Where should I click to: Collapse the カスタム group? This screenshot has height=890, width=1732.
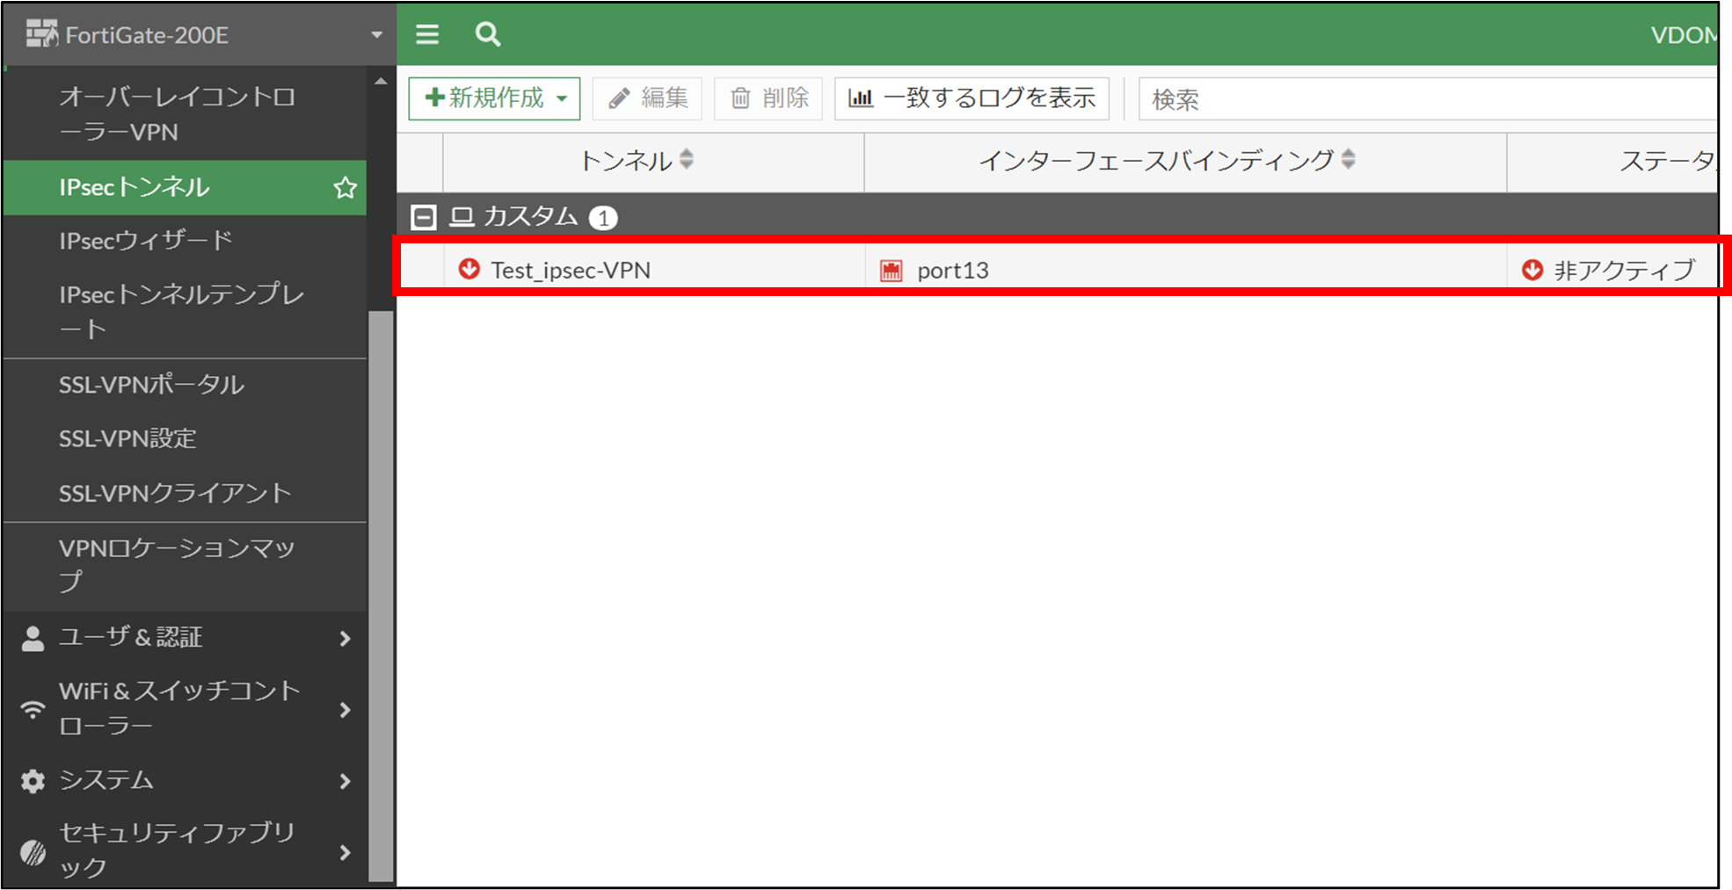[x=424, y=217]
